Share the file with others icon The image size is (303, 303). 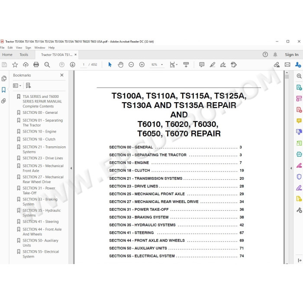pos(298,64)
